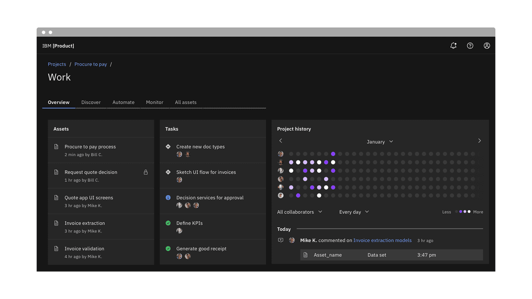Click green checkmark on Generate good receipt
532x299 pixels.
tap(168, 249)
